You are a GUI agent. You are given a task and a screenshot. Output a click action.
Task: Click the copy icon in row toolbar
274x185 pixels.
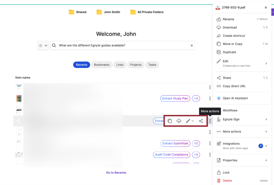pos(170,121)
